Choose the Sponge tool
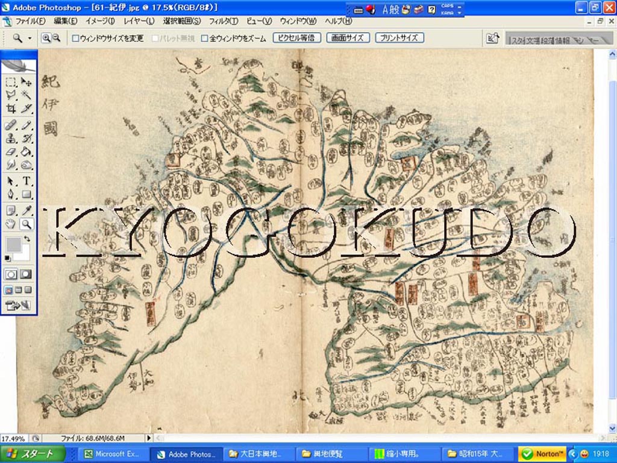This screenshot has width=617, height=463. (x=27, y=165)
